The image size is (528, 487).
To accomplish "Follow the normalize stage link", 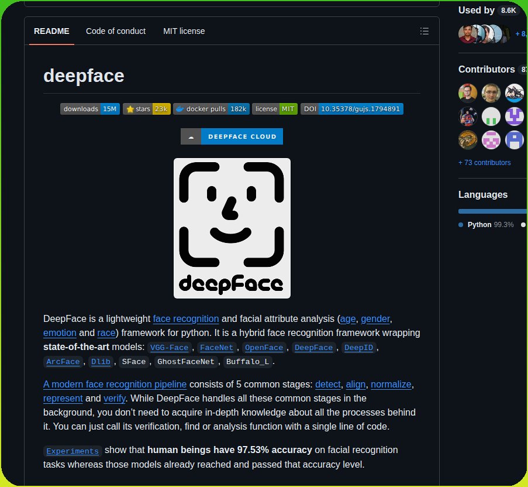I will tap(391, 384).
